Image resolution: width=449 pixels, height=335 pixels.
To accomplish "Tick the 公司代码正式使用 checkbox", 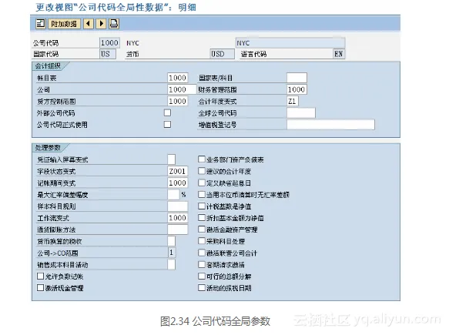I will click(168, 124).
